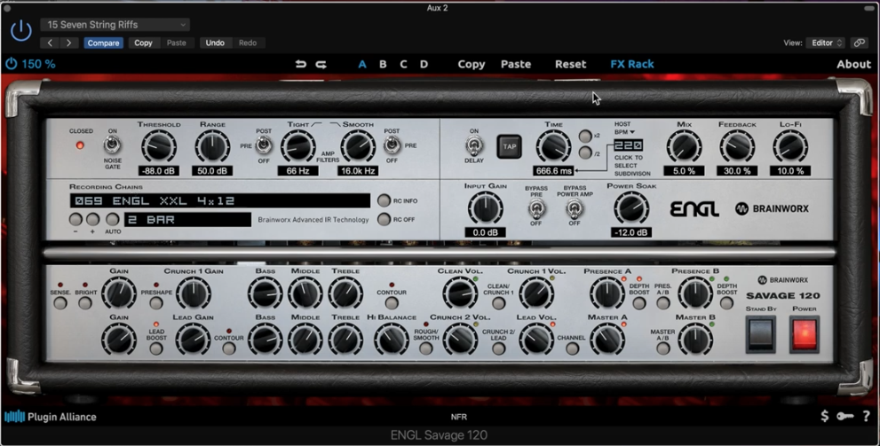Screen dimensions: 880x446
Task: Click the Mix knob in delay section
Action: [684, 147]
